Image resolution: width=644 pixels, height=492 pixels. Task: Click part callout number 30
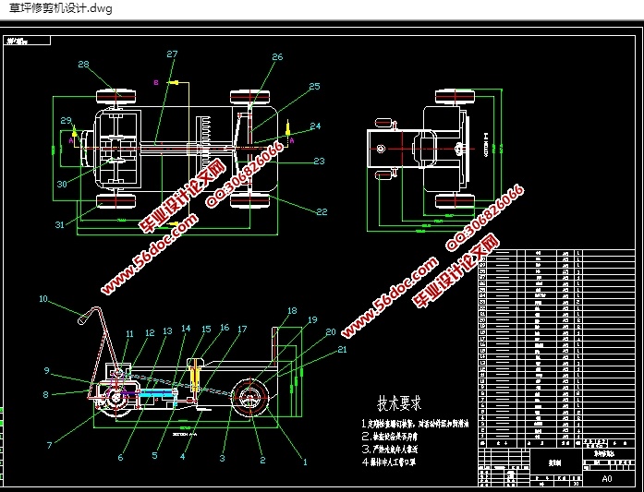pos(62,184)
